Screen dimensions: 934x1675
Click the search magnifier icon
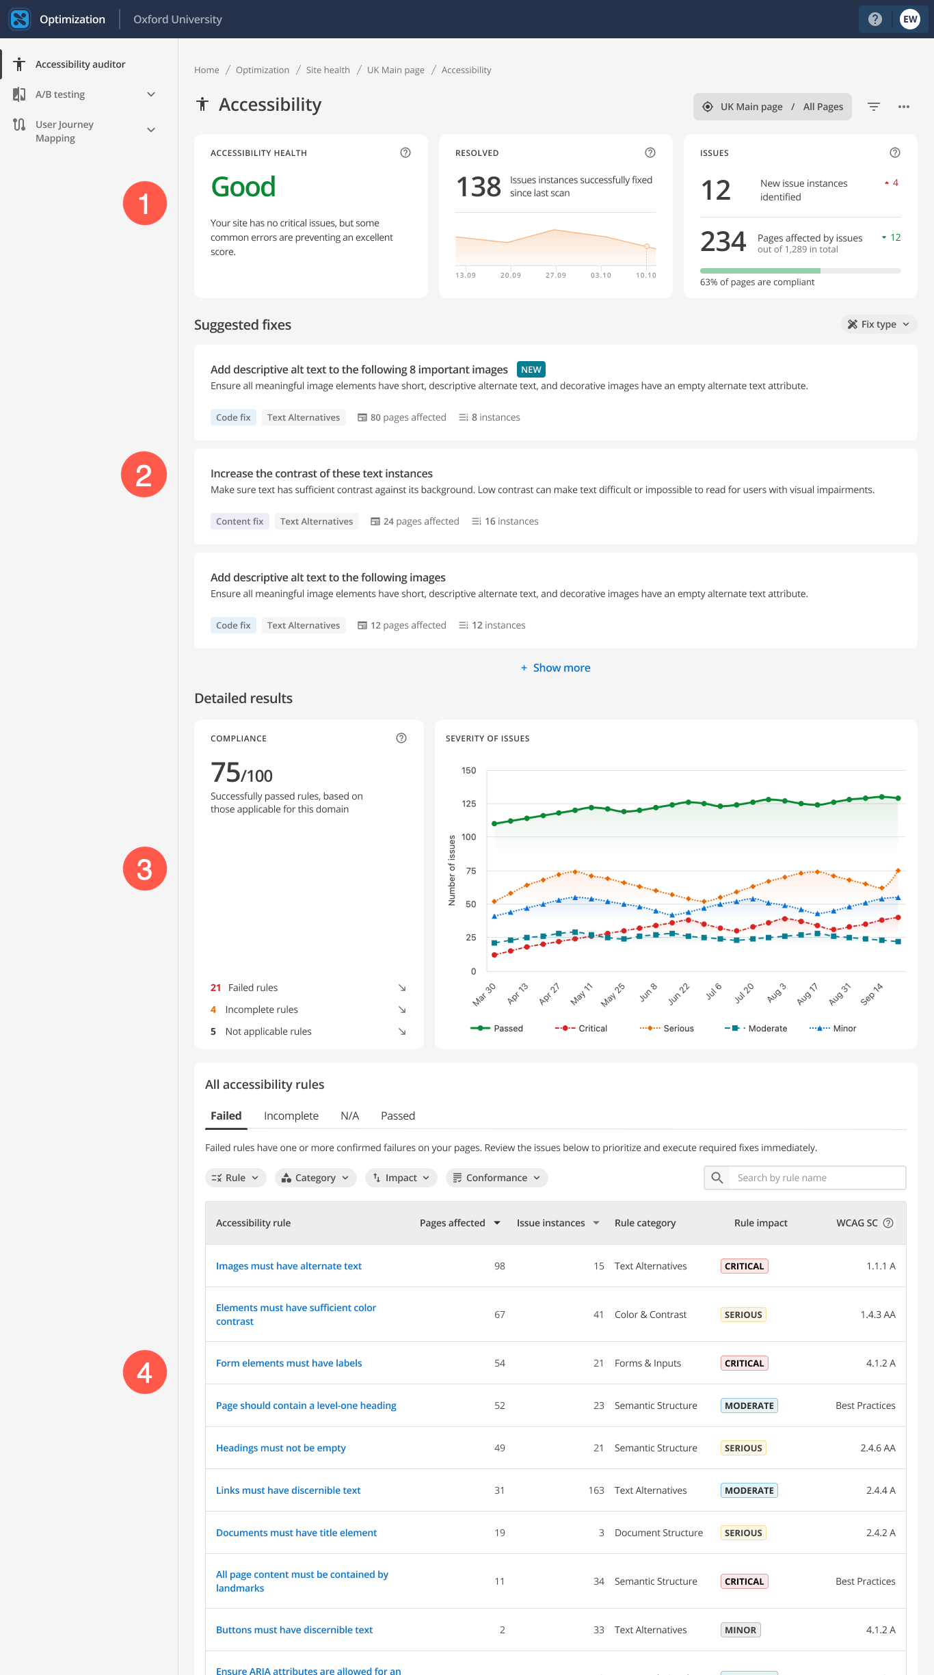(717, 1178)
